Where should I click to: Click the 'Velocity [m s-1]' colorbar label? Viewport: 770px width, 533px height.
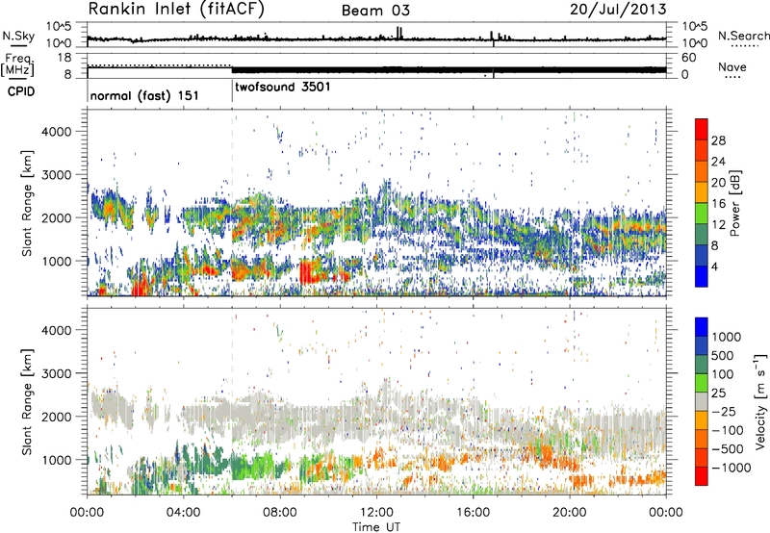[x=760, y=401]
